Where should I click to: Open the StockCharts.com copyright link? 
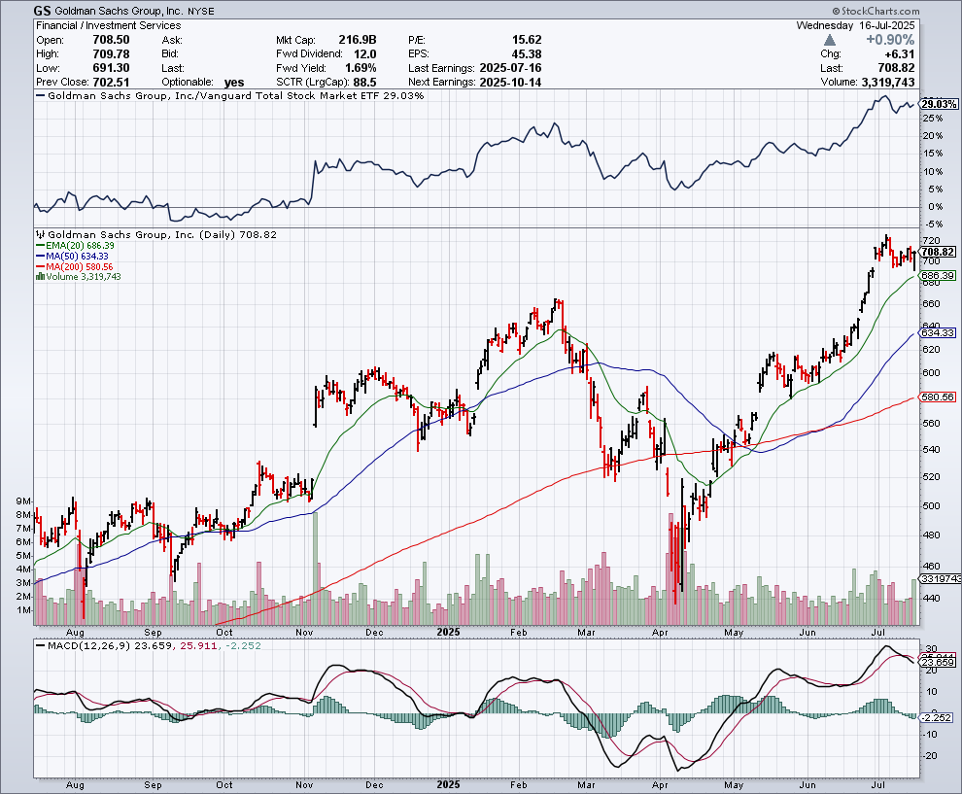pyautogui.click(x=876, y=11)
